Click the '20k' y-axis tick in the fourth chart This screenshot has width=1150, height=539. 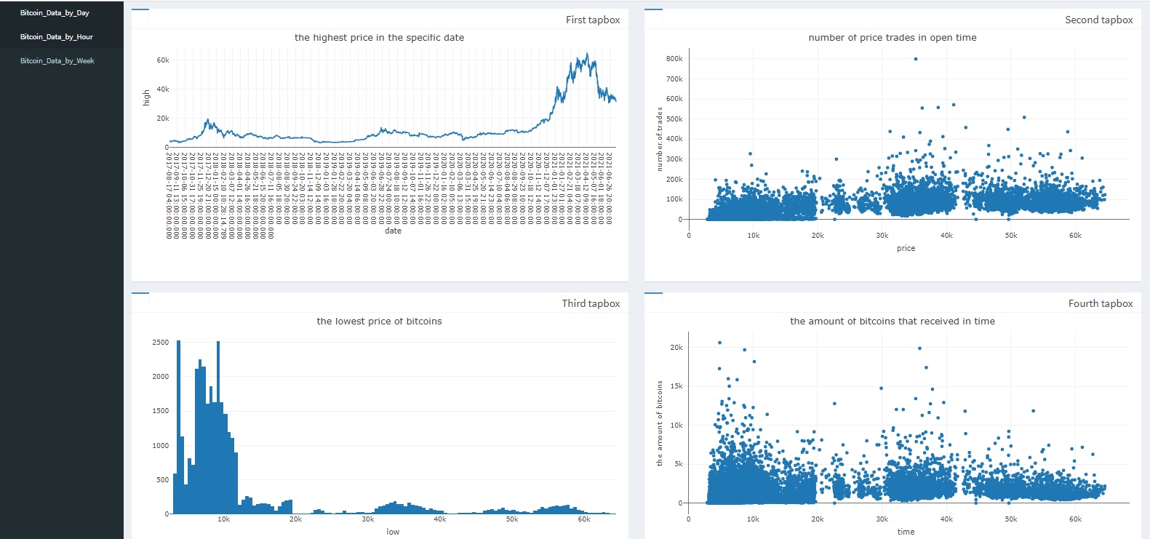[676, 348]
